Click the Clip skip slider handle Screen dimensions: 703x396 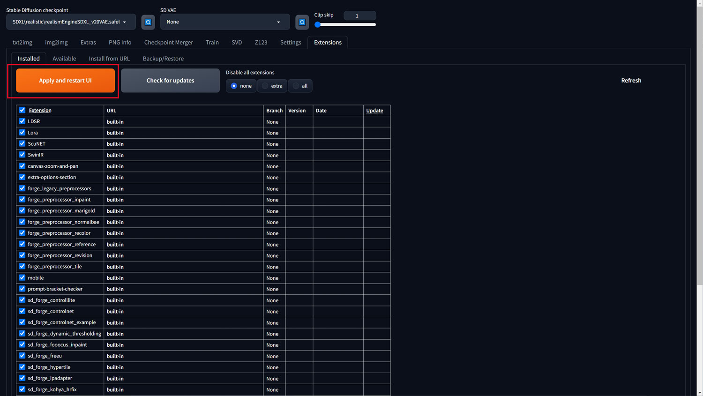tap(318, 24)
